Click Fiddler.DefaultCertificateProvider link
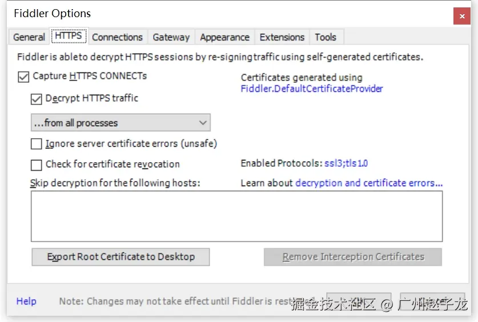Screen dimensions: 478x322 (x=312, y=88)
